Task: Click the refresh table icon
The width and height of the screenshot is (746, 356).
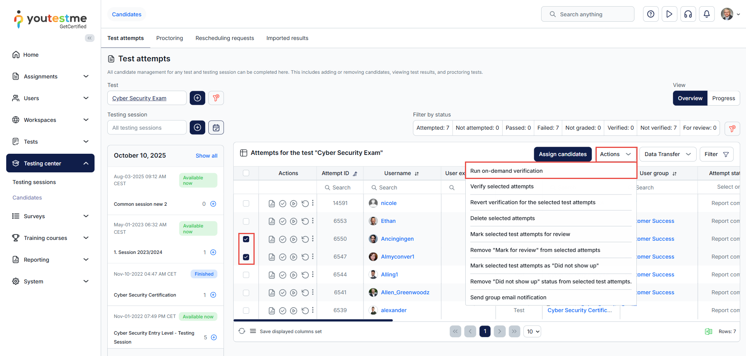Action: pyautogui.click(x=242, y=331)
